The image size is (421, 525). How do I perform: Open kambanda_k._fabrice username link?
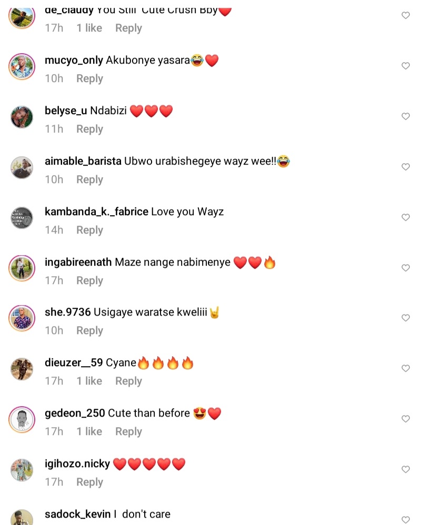[x=96, y=212]
